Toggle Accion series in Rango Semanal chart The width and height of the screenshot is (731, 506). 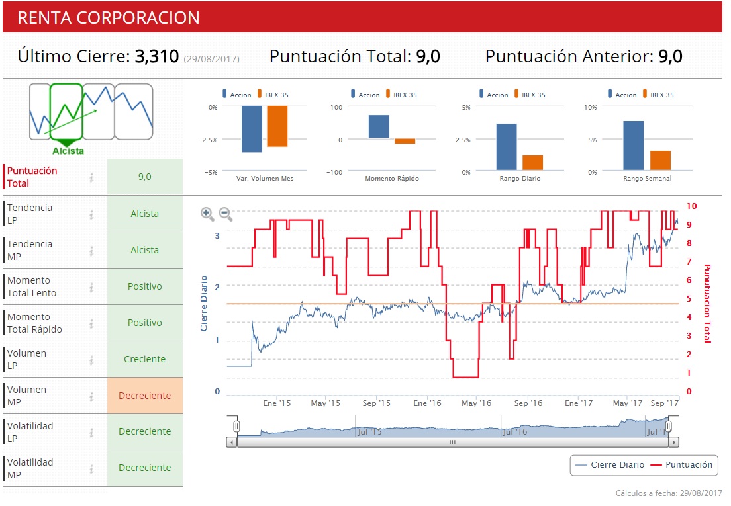pos(622,95)
